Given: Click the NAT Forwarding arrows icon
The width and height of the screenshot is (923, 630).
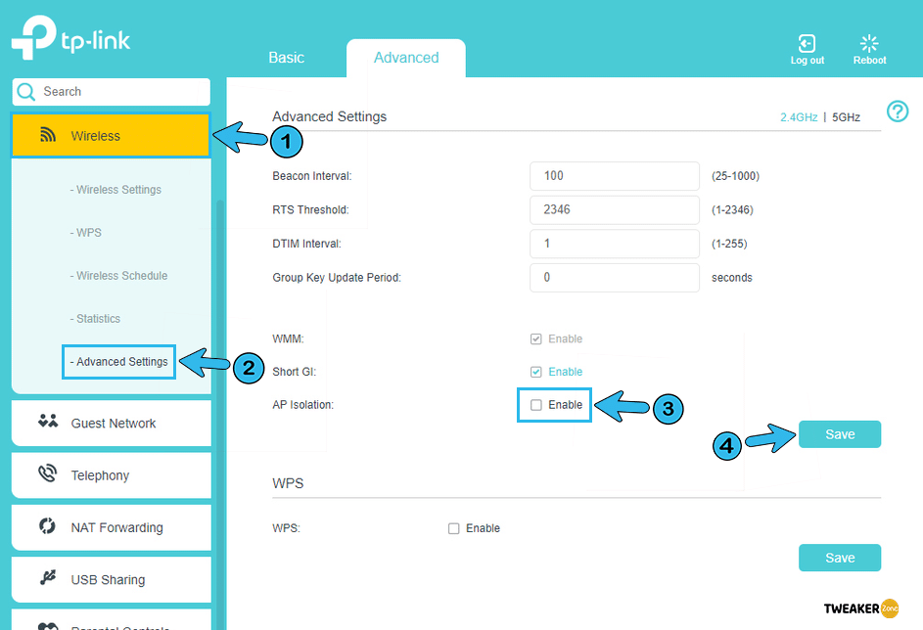Looking at the screenshot, I should click(x=47, y=525).
